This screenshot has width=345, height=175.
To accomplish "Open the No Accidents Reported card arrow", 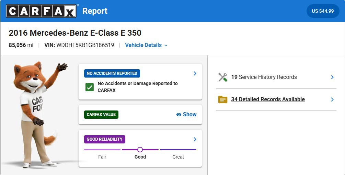I will pyautogui.click(x=195, y=73).
